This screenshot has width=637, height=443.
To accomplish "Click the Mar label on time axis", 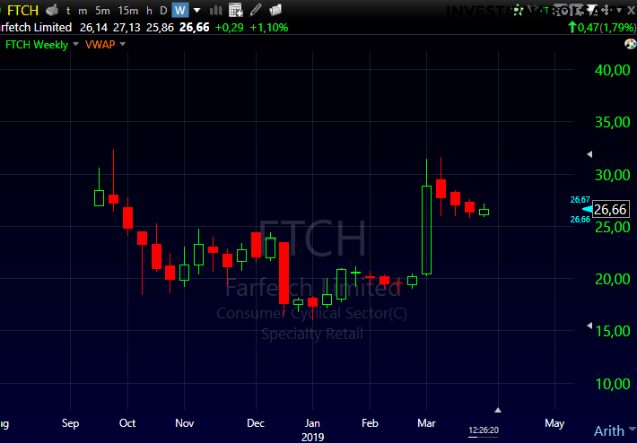I will click(426, 423).
